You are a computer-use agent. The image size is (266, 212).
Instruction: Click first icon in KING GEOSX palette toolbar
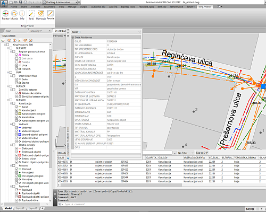pos(3,40)
